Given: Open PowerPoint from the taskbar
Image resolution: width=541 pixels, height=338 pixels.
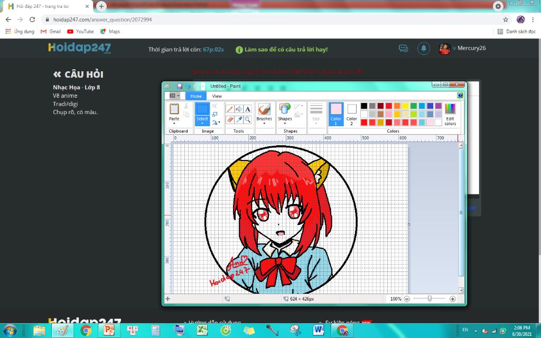Looking at the screenshot, I should pyautogui.click(x=109, y=331).
